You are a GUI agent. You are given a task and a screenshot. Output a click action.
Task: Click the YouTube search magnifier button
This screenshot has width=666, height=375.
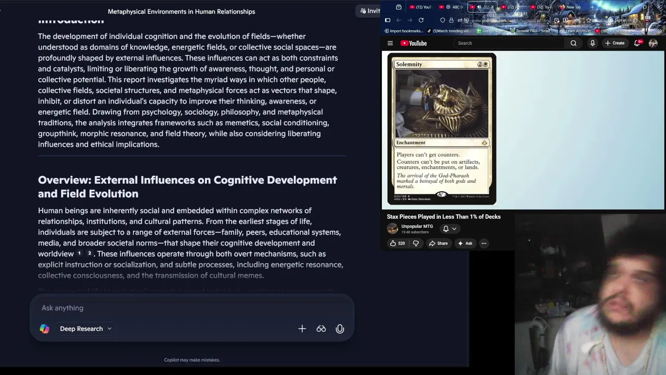click(x=573, y=43)
